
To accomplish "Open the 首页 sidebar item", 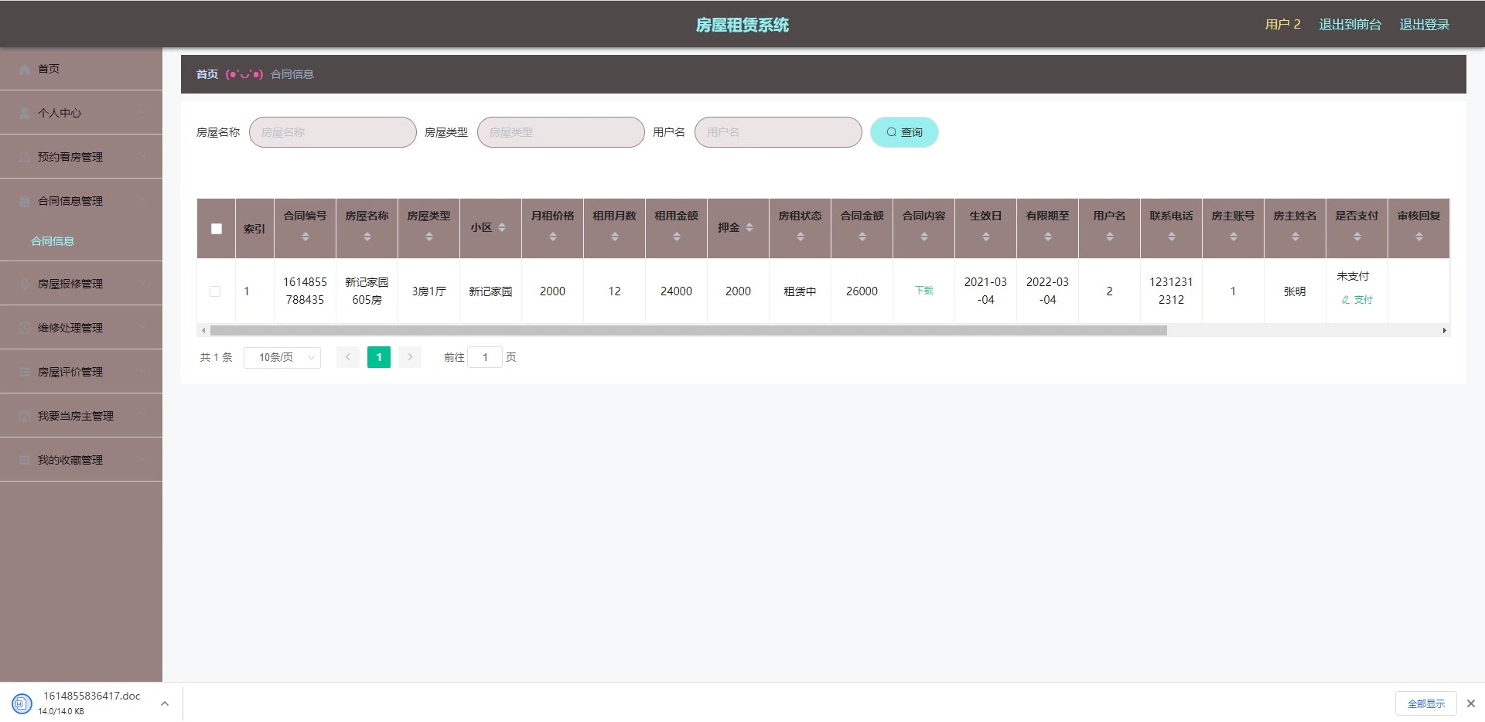I will click(x=81, y=69).
